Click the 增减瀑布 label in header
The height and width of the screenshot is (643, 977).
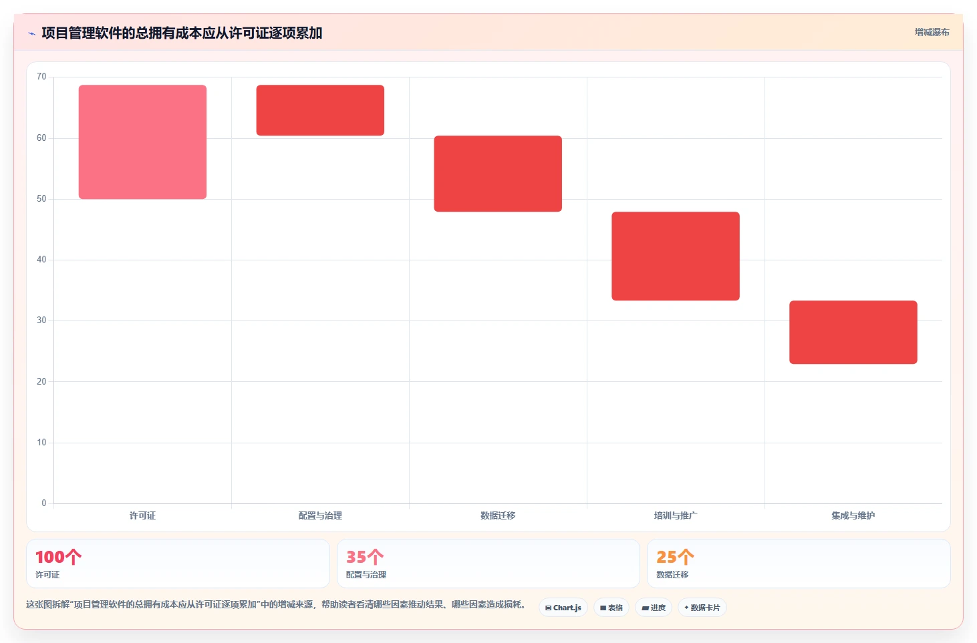click(932, 32)
